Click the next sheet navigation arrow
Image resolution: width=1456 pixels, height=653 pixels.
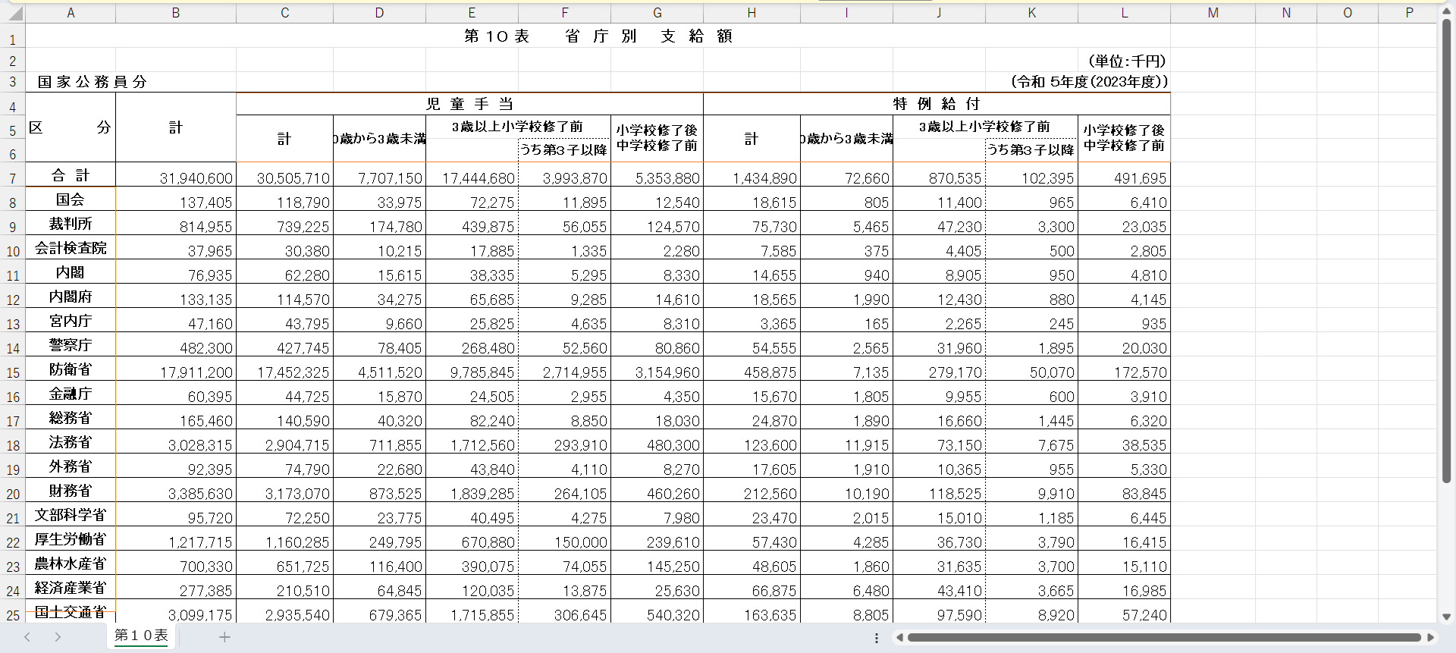(x=58, y=637)
